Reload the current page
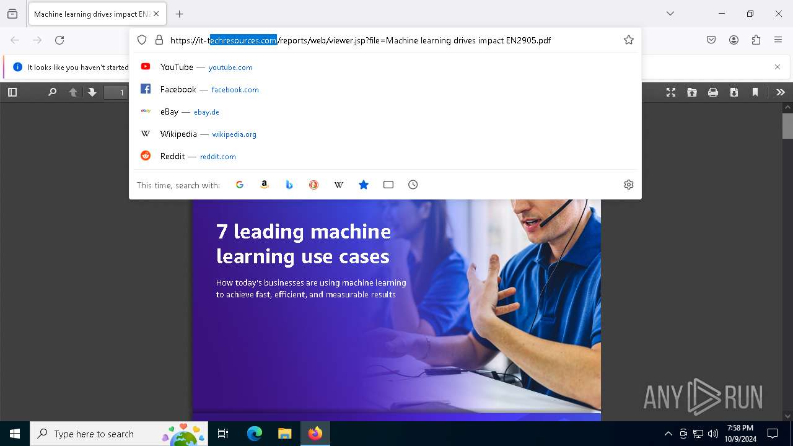 (x=59, y=40)
